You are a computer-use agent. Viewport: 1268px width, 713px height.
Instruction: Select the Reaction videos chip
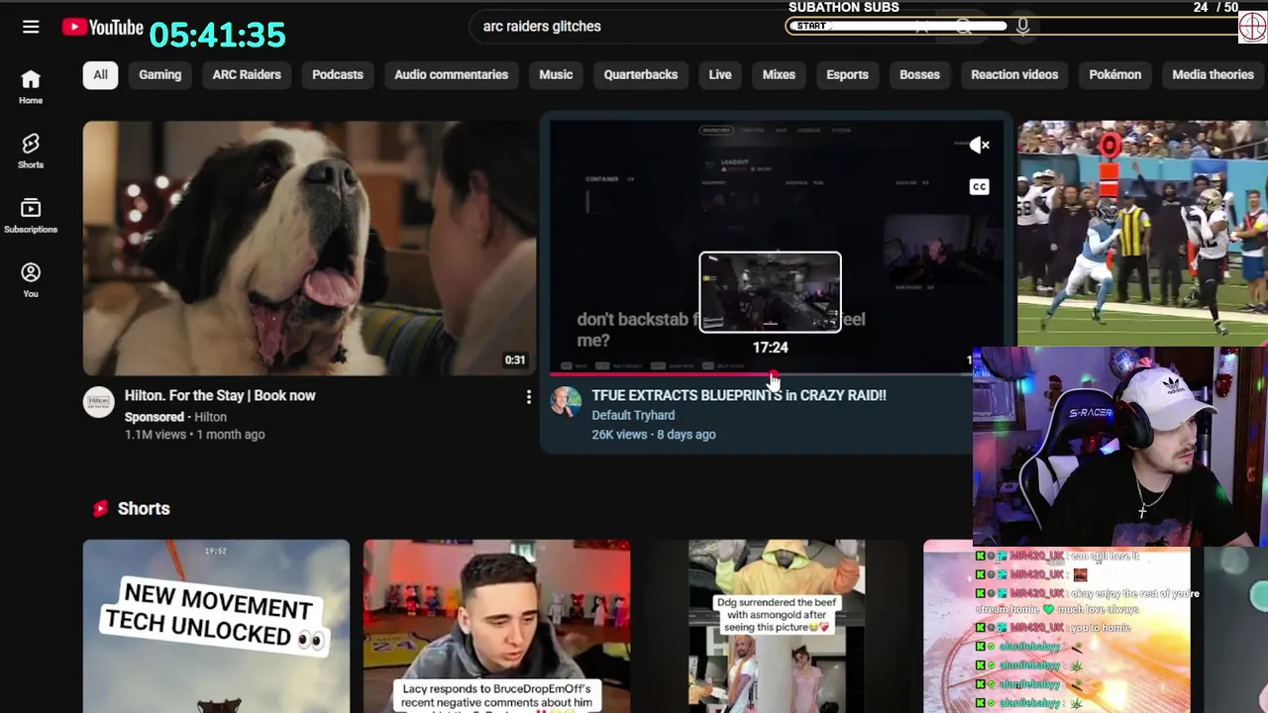click(x=1014, y=74)
